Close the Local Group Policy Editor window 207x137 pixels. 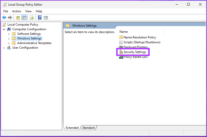click(200, 4)
